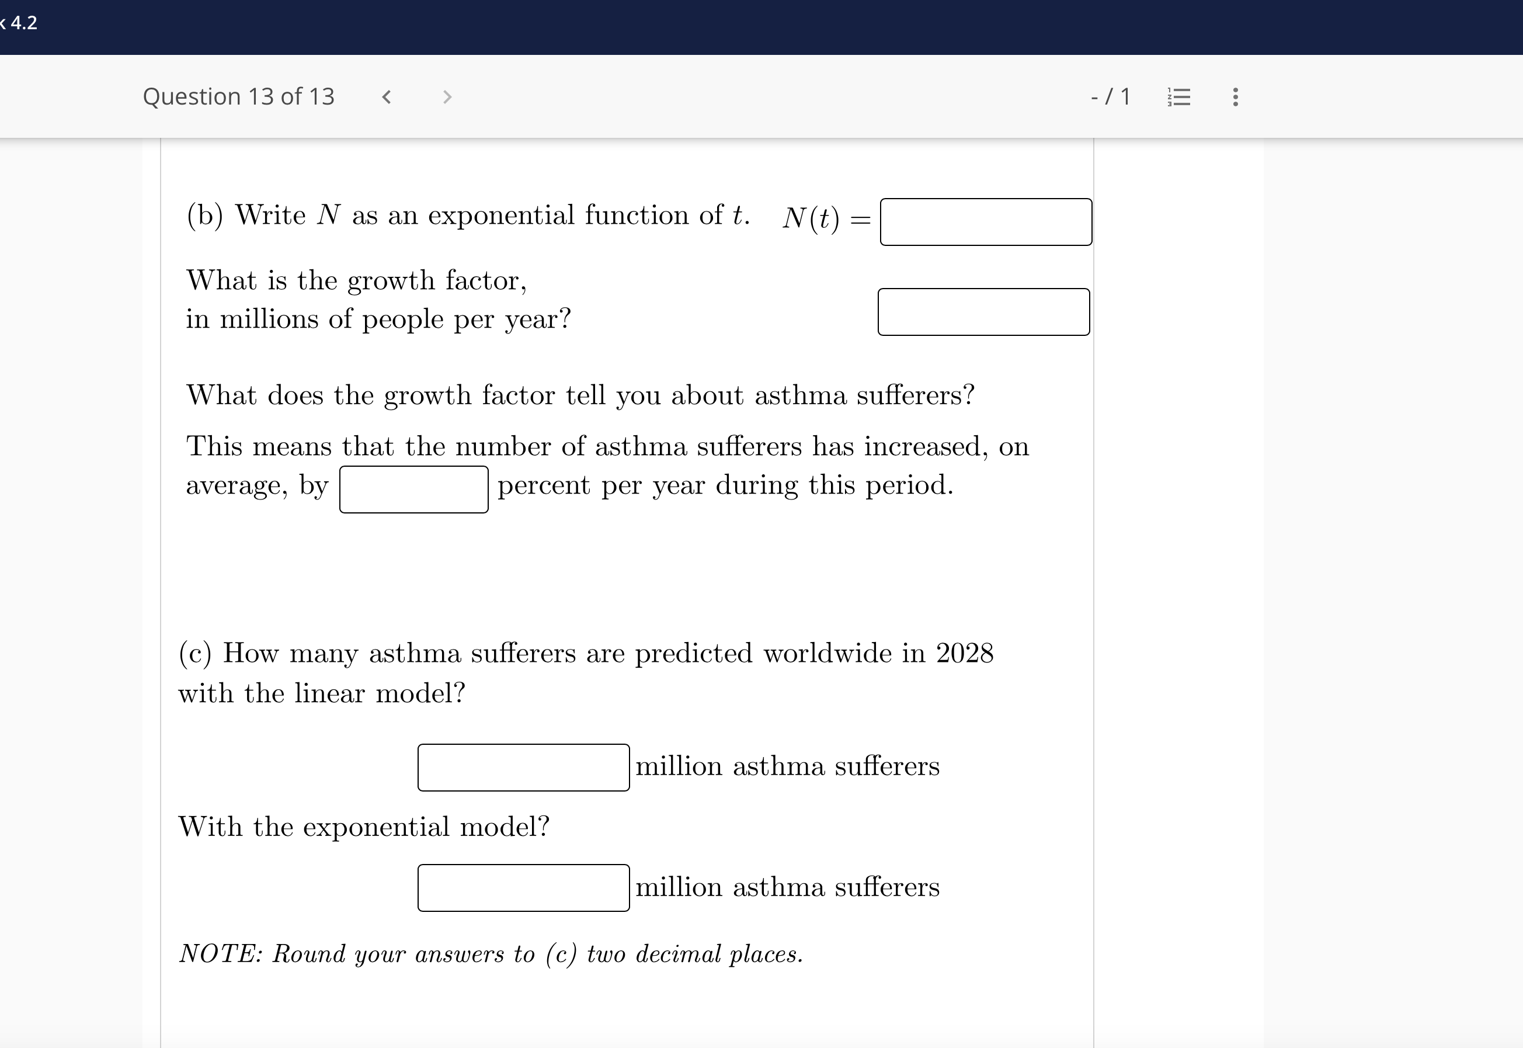Collapse navigation using back chevron
The height and width of the screenshot is (1048, 1523).
[387, 97]
